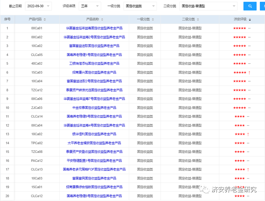
Task: Open product 华夏基金延年益寿2号固定收益型养老金产品
Action: tap(94, 37)
